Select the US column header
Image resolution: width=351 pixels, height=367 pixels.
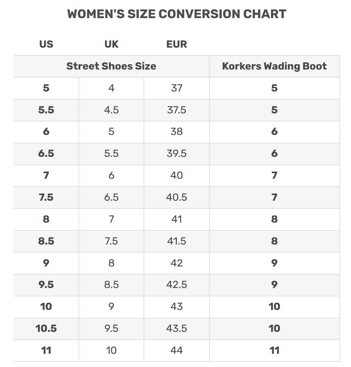coord(46,44)
